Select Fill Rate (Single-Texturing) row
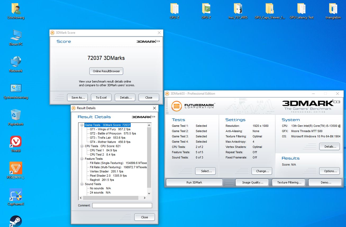The image size is (346, 227). pos(118,163)
